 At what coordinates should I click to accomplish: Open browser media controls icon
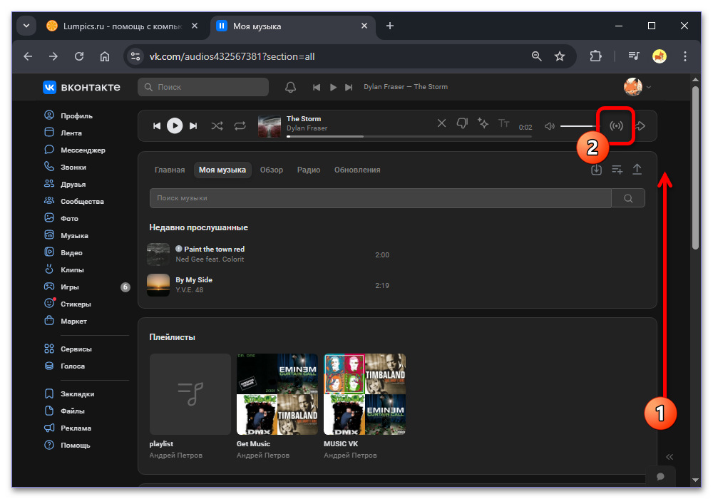point(633,56)
